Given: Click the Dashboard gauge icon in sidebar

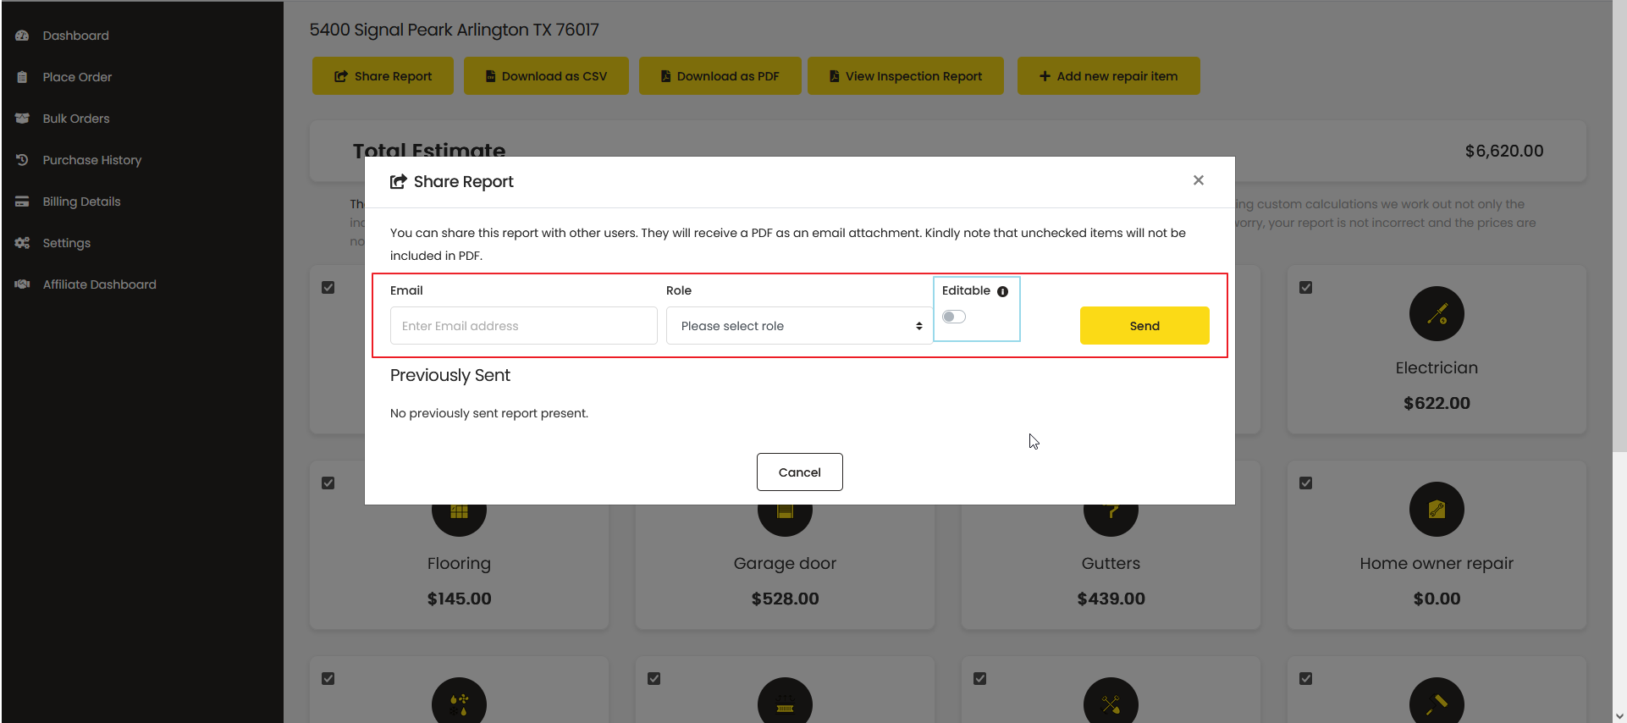Looking at the screenshot, I should [23, 36].
